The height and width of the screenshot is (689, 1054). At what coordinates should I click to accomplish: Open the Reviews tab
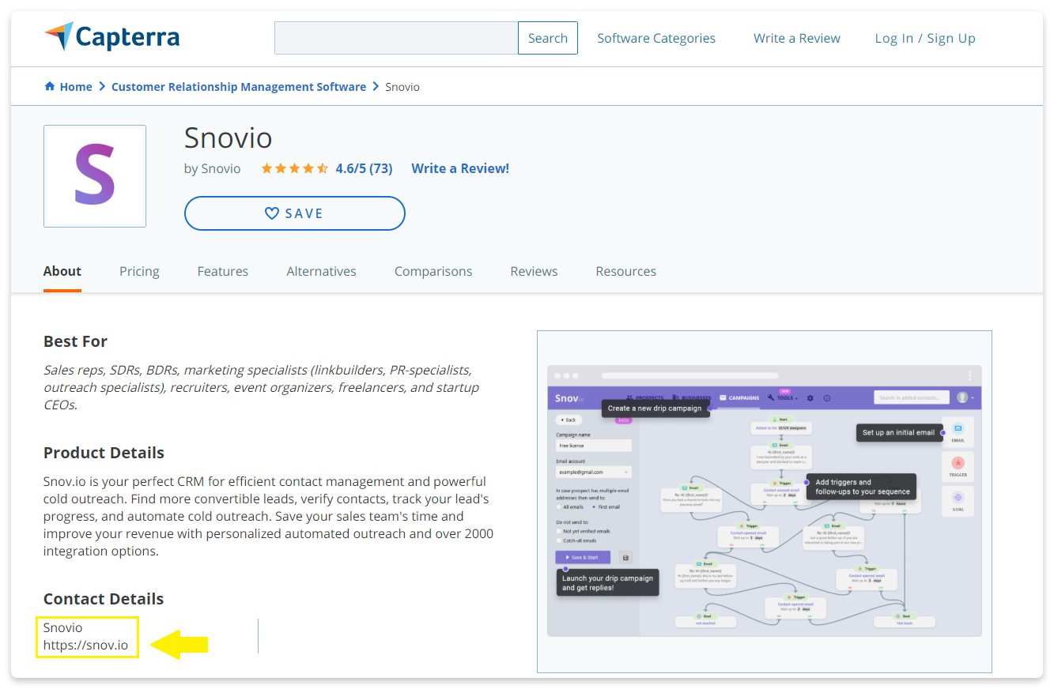534,271
